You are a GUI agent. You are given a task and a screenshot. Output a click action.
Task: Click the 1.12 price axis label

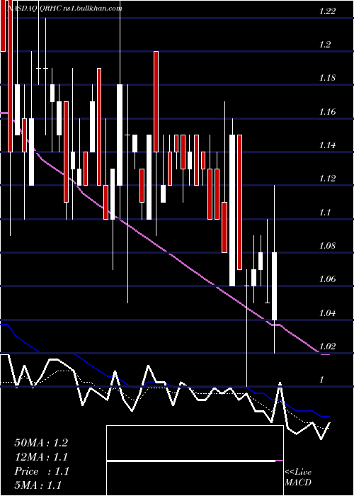327,179
